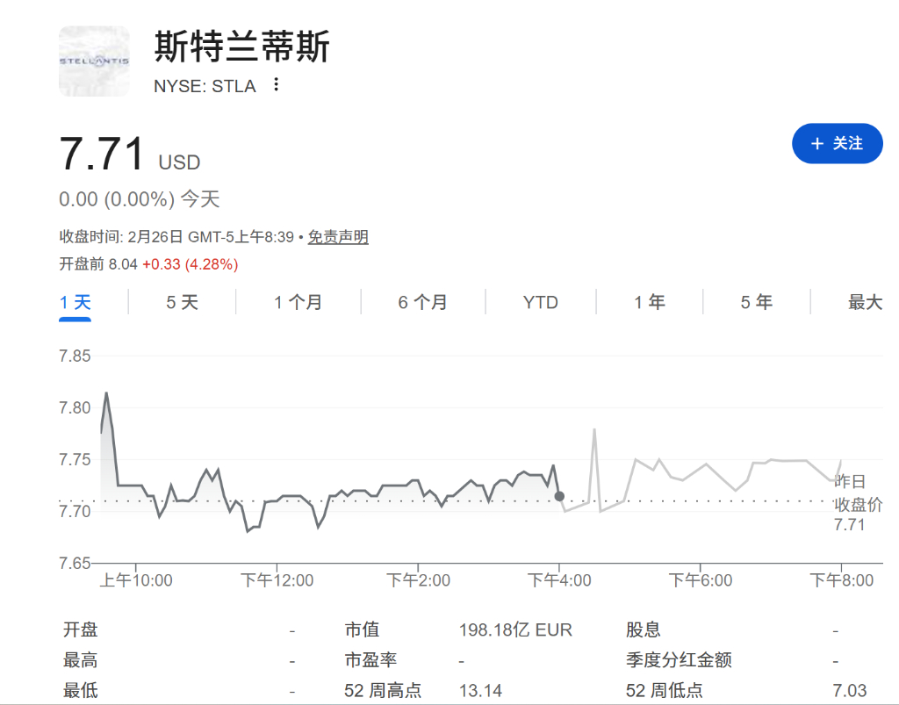Click the Stellantis logo thumbnail
This screenshot has height=705, width=899.
tap(93, 60)
